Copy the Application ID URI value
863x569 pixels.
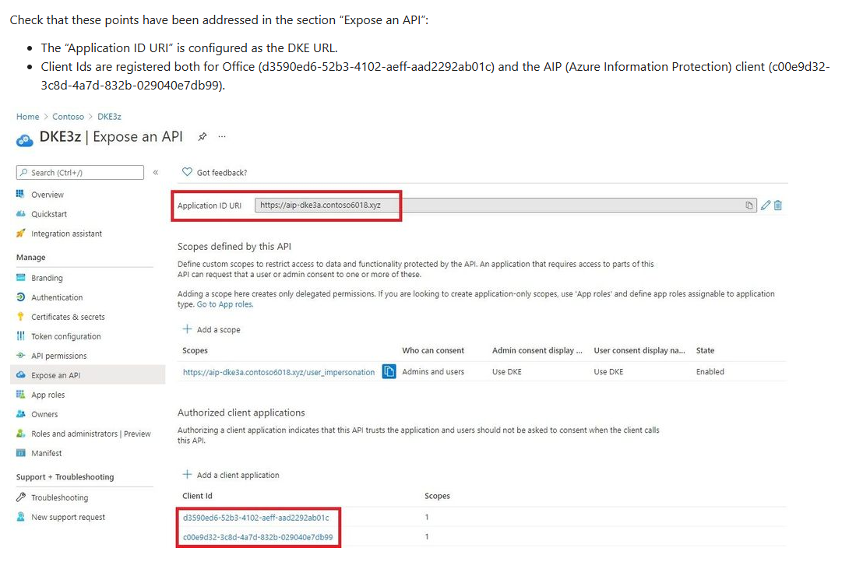click(x=749, y=205)
